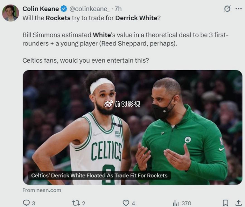View analytics via bar chart icon

coord(176,203)
